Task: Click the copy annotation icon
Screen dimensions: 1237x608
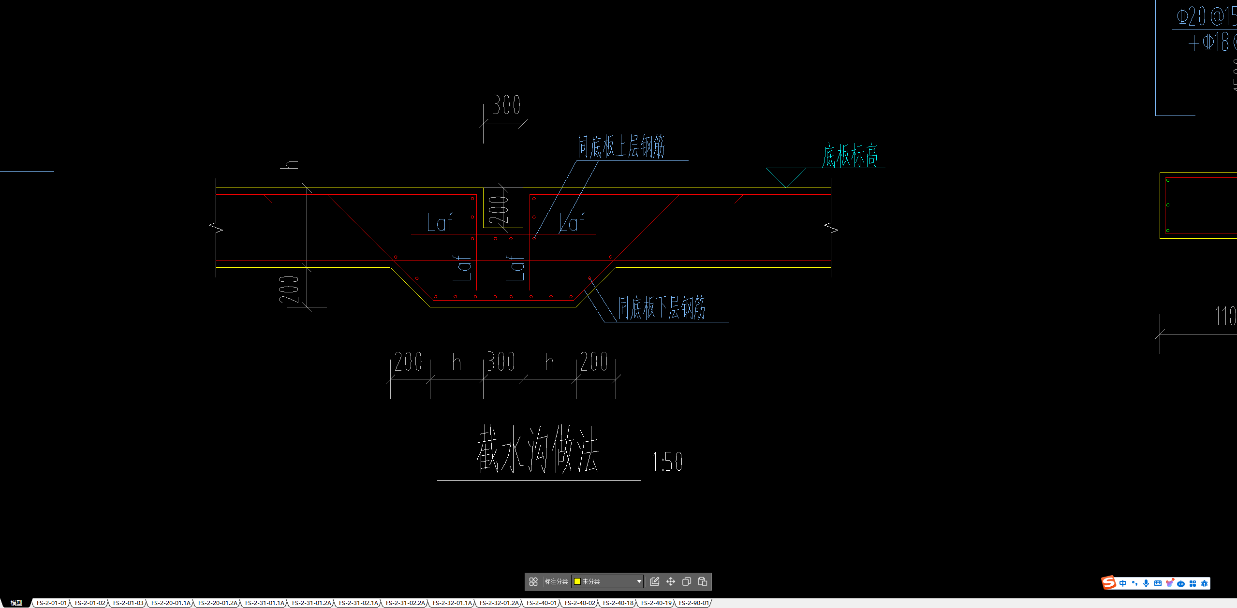Action: click(x=687, y=581)
